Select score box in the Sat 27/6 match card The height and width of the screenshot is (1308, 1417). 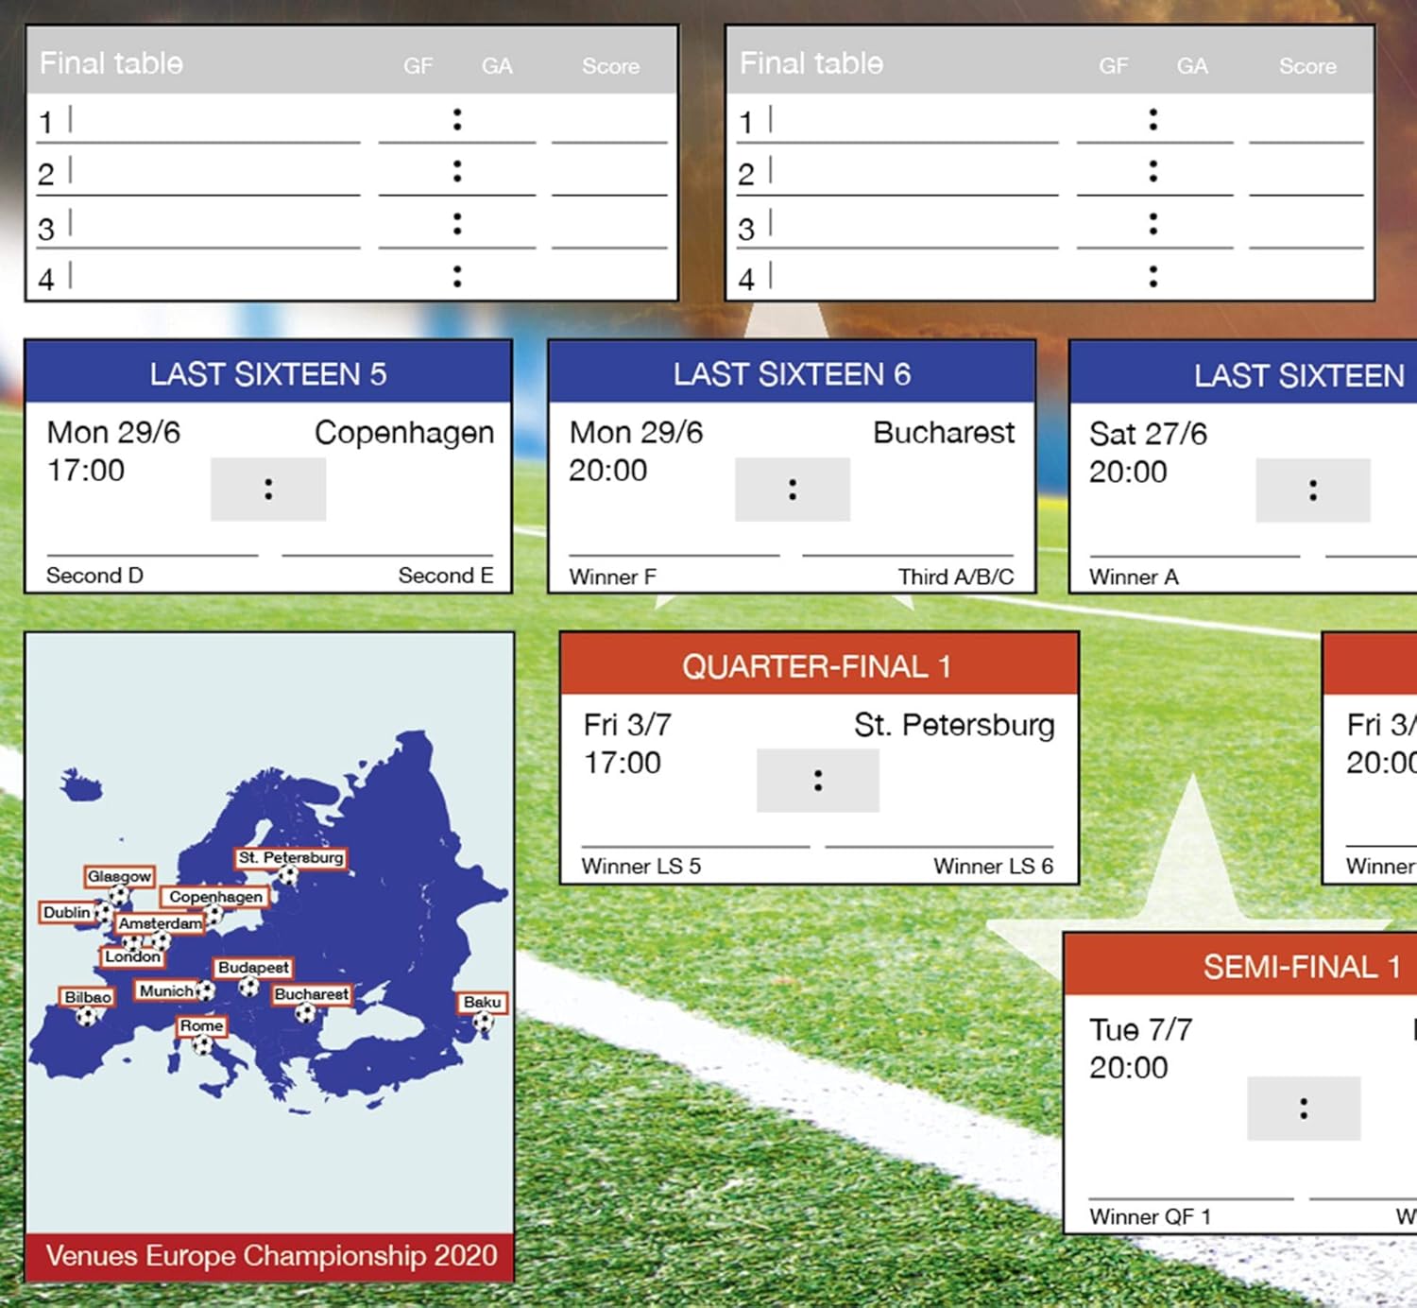click(x=1313, y=491)
